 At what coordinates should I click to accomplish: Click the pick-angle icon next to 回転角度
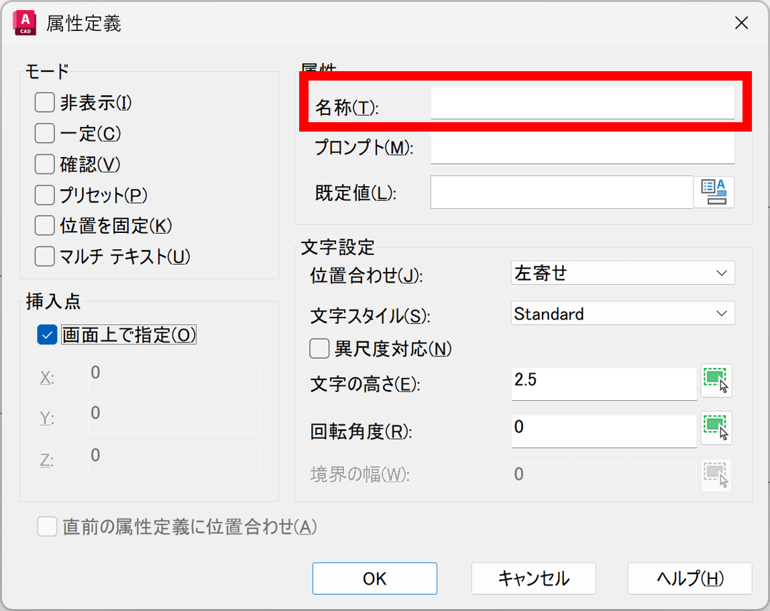716,428
